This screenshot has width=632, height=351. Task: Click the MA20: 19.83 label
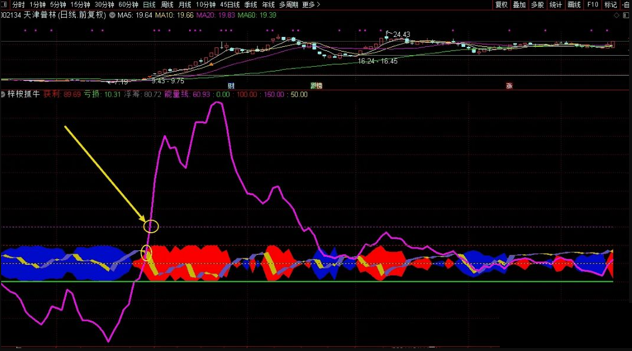coord(216,15)
